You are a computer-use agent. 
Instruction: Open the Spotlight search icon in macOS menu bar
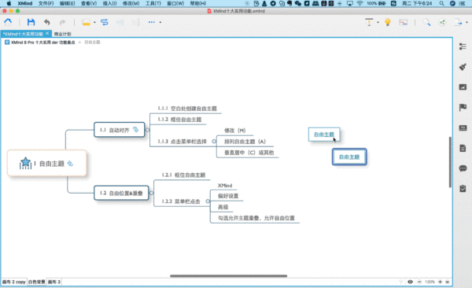pyautogui.click(x=441, y=3)
